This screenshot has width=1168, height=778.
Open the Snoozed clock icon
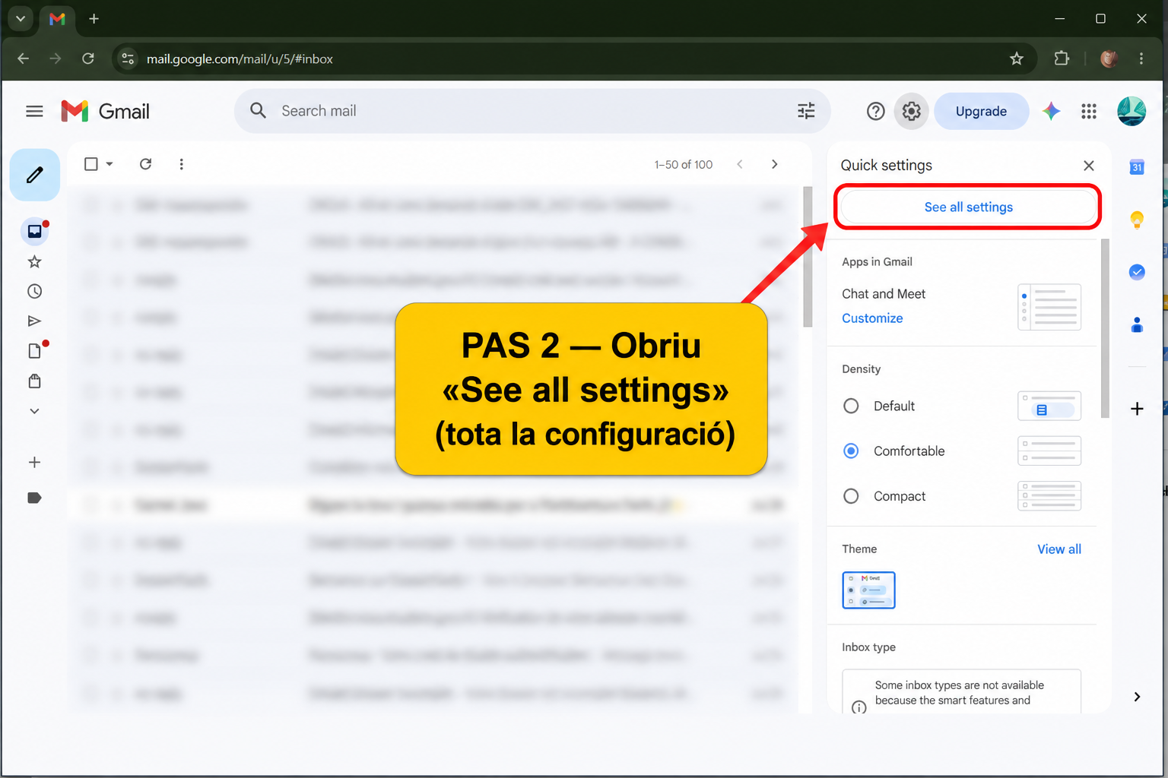click(x=34, y=292)
